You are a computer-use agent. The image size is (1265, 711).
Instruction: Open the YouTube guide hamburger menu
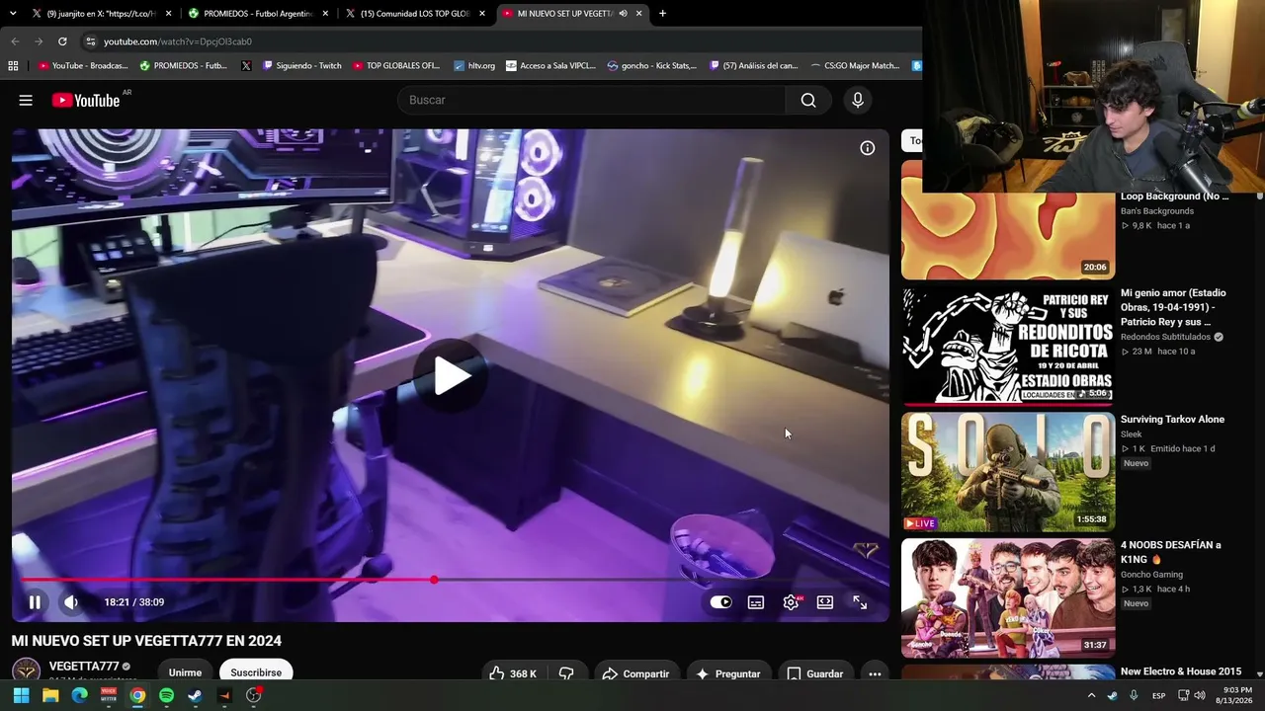pyautogui.click(x=26, y=100)
